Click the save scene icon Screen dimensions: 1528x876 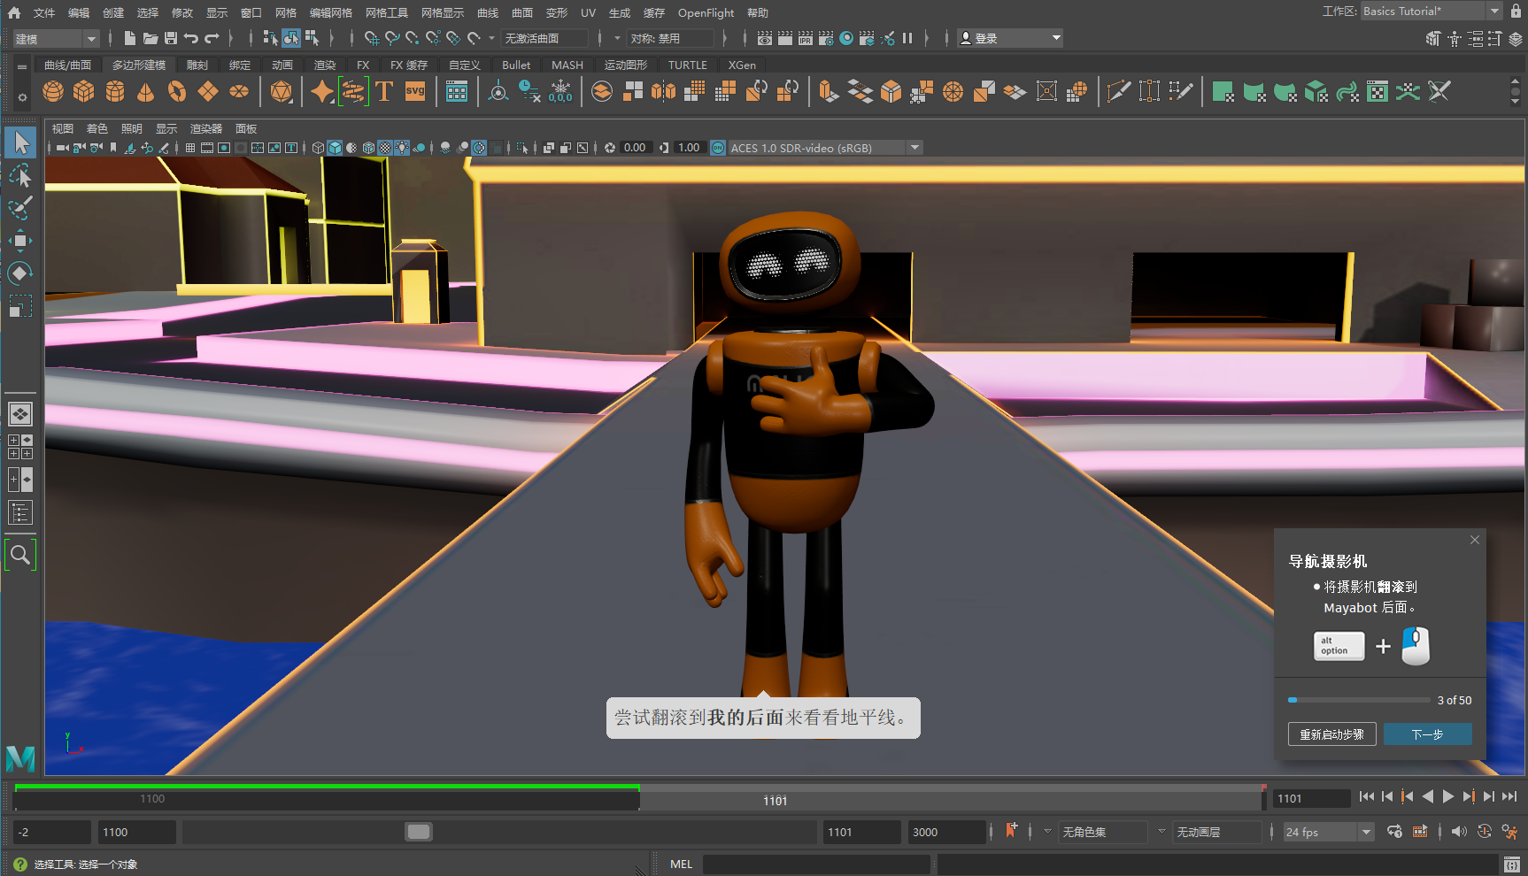(171, 38)
